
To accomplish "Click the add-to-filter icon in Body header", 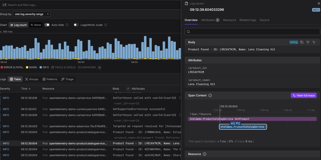I will pyautogui.click(x=308, y=42).
